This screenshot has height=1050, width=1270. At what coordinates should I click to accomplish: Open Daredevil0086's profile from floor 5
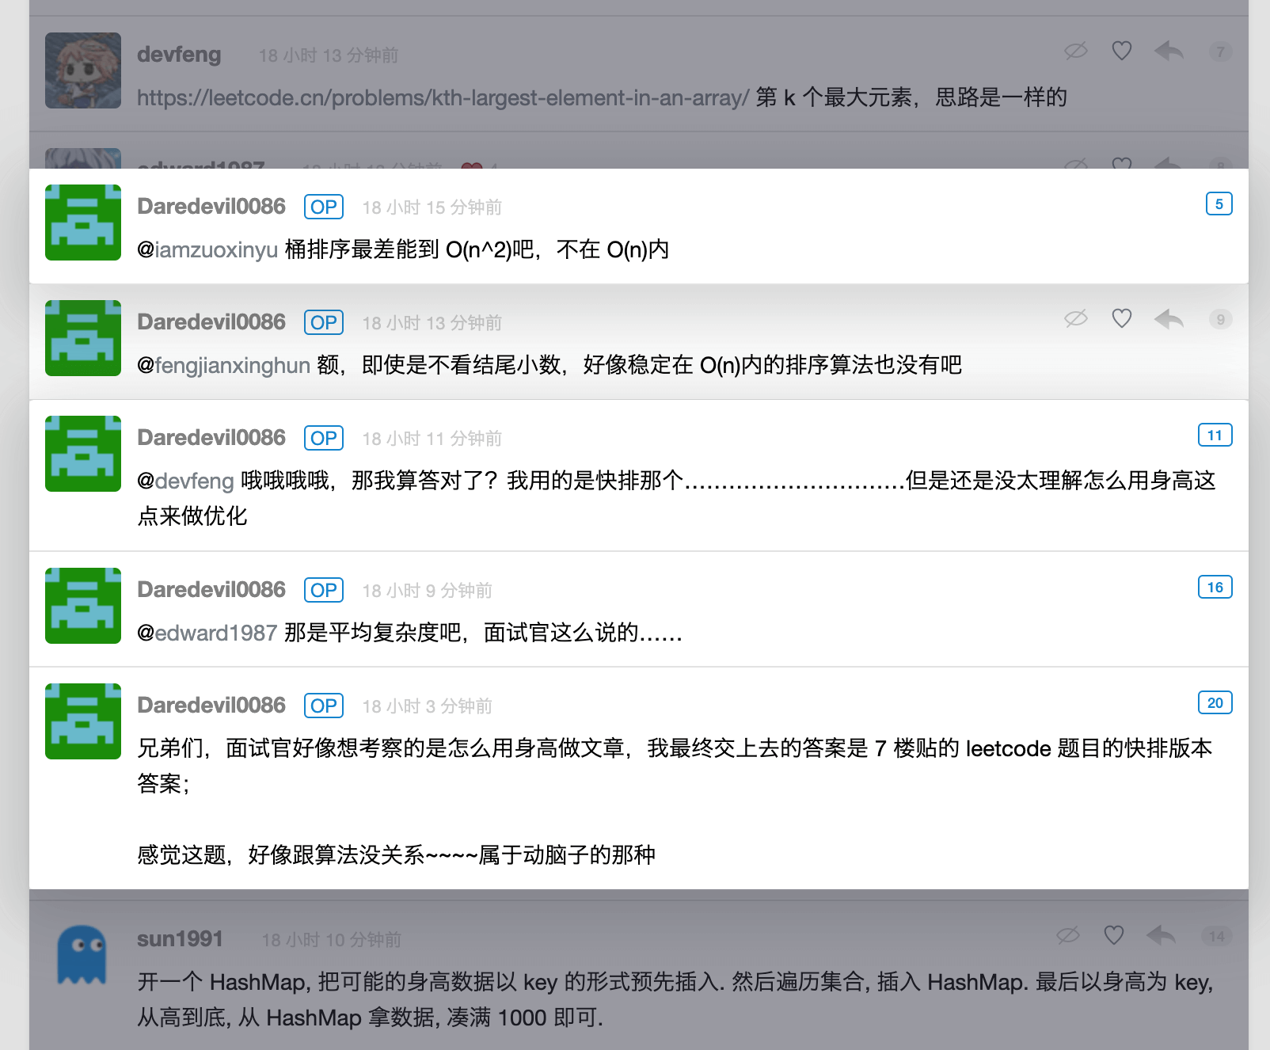click(211, 206)
